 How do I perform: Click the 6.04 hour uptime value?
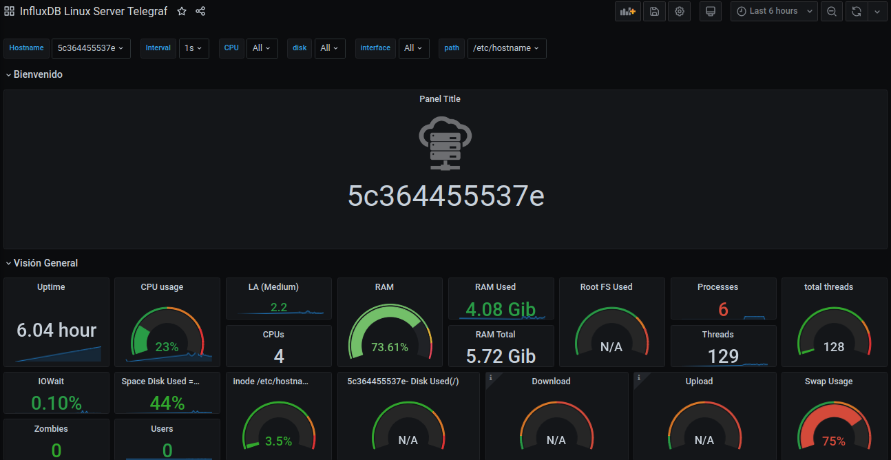tap(56, 331)
